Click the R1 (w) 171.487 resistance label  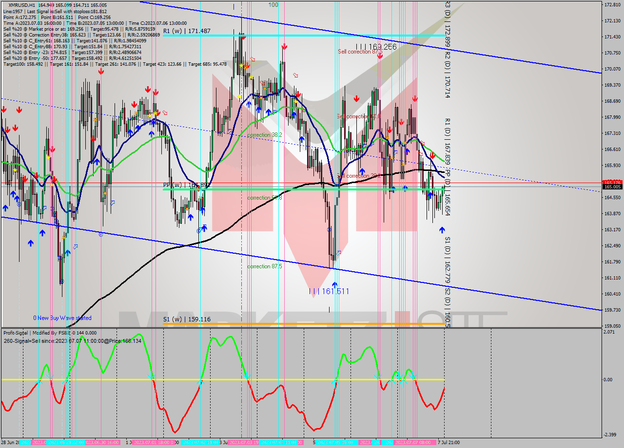tap(187, 31)
